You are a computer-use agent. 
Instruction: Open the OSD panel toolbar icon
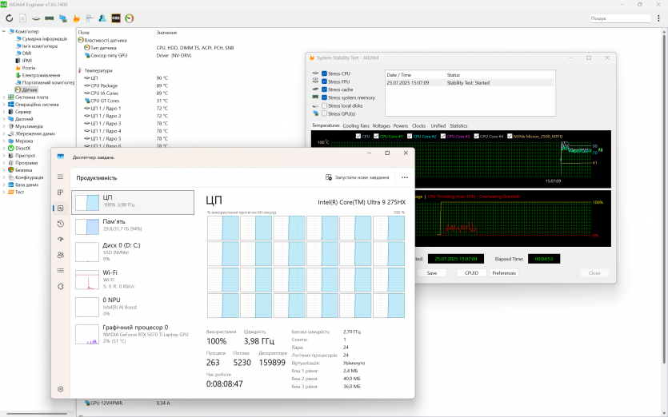116,18
